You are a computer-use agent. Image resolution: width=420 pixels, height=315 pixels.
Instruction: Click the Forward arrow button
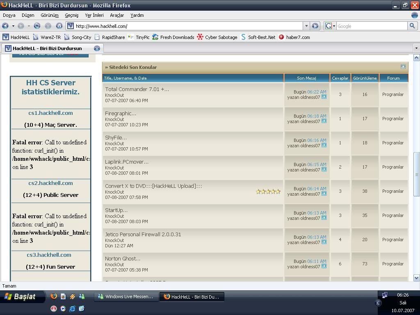coord(21,26)
